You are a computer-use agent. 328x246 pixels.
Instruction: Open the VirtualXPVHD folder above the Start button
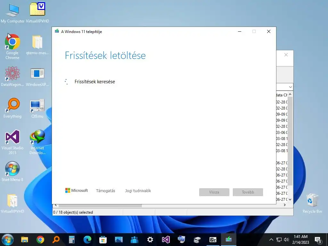click(x=12, y=203)
